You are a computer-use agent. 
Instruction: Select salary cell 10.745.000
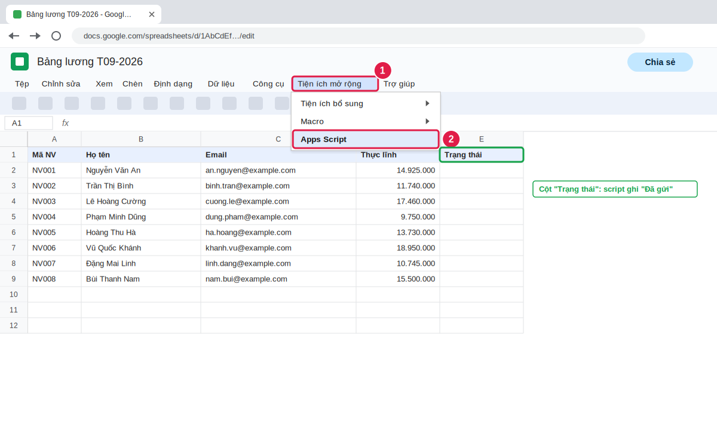[398, 263]
